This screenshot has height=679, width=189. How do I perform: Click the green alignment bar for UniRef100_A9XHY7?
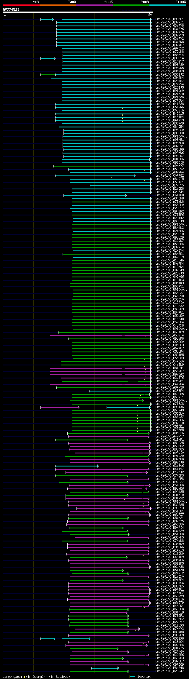tap(103, 166)
